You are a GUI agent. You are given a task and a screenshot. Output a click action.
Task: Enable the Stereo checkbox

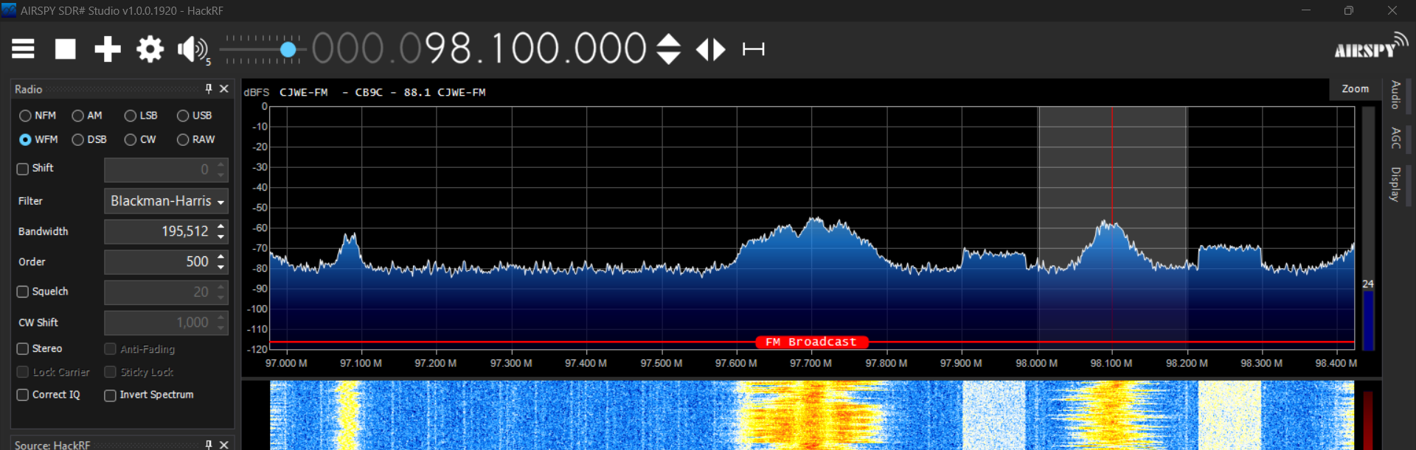[23, 348]
